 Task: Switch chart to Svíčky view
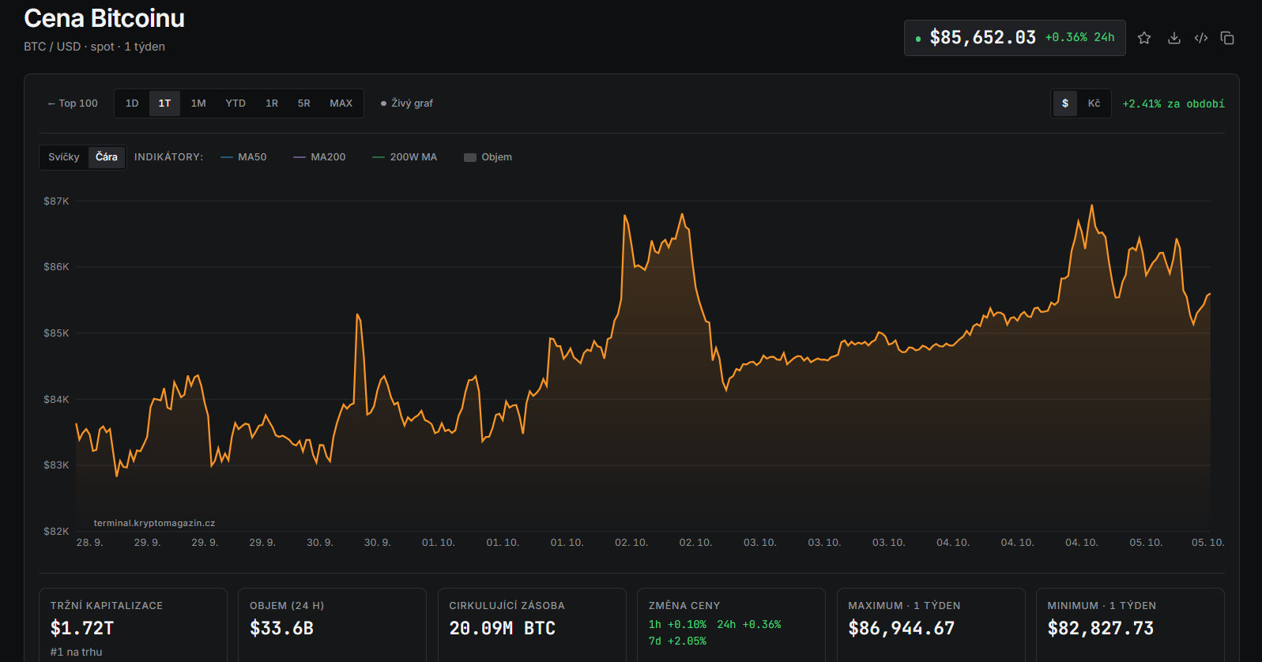64,157
